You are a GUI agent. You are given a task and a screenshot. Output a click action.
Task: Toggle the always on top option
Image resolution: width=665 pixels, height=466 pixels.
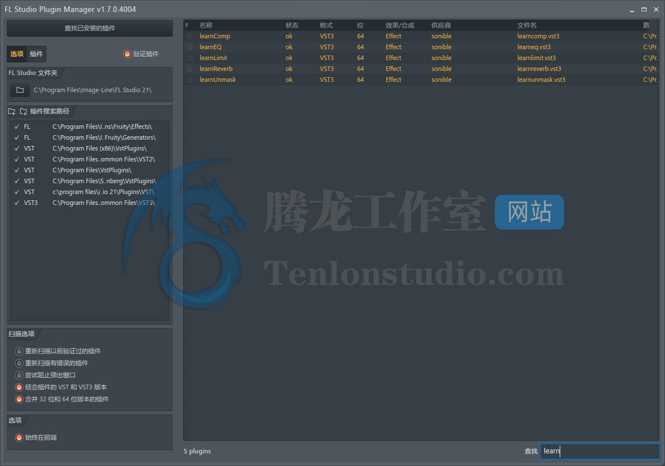19,437
